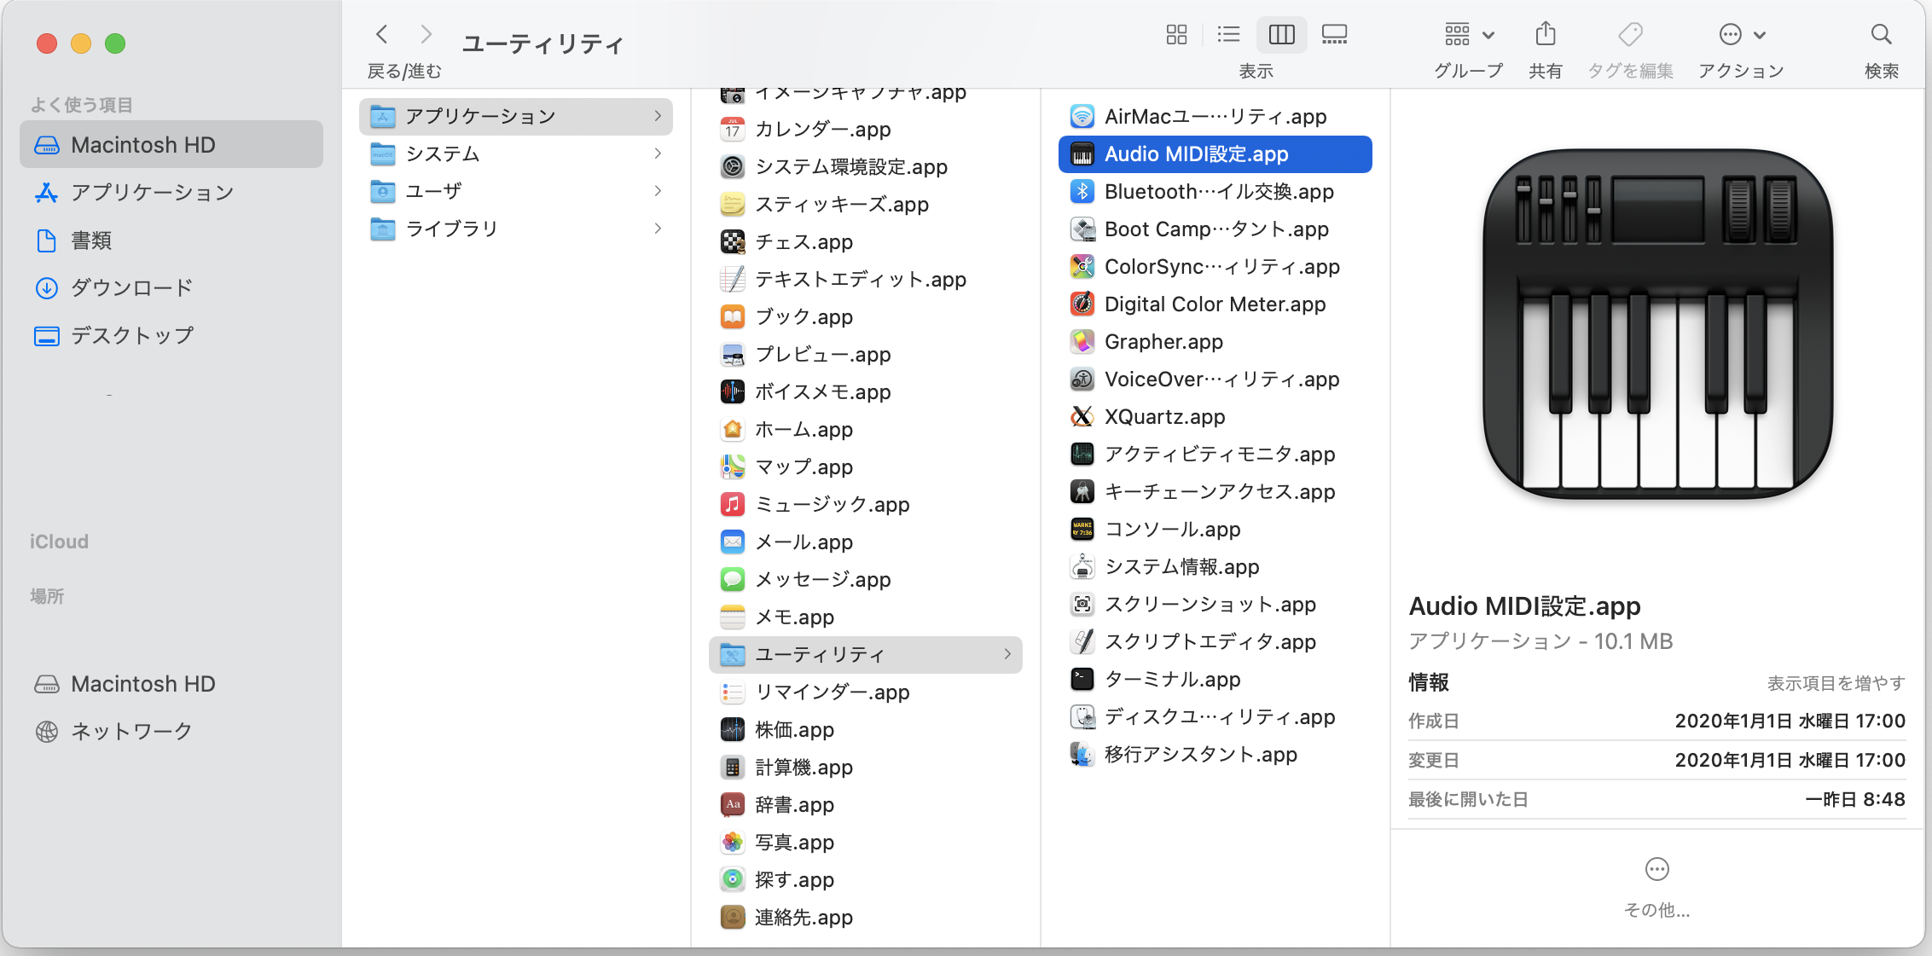Click the ミュージック.app icon
Viewport: 1932px width, 956px height.
(x=733, y=505)
